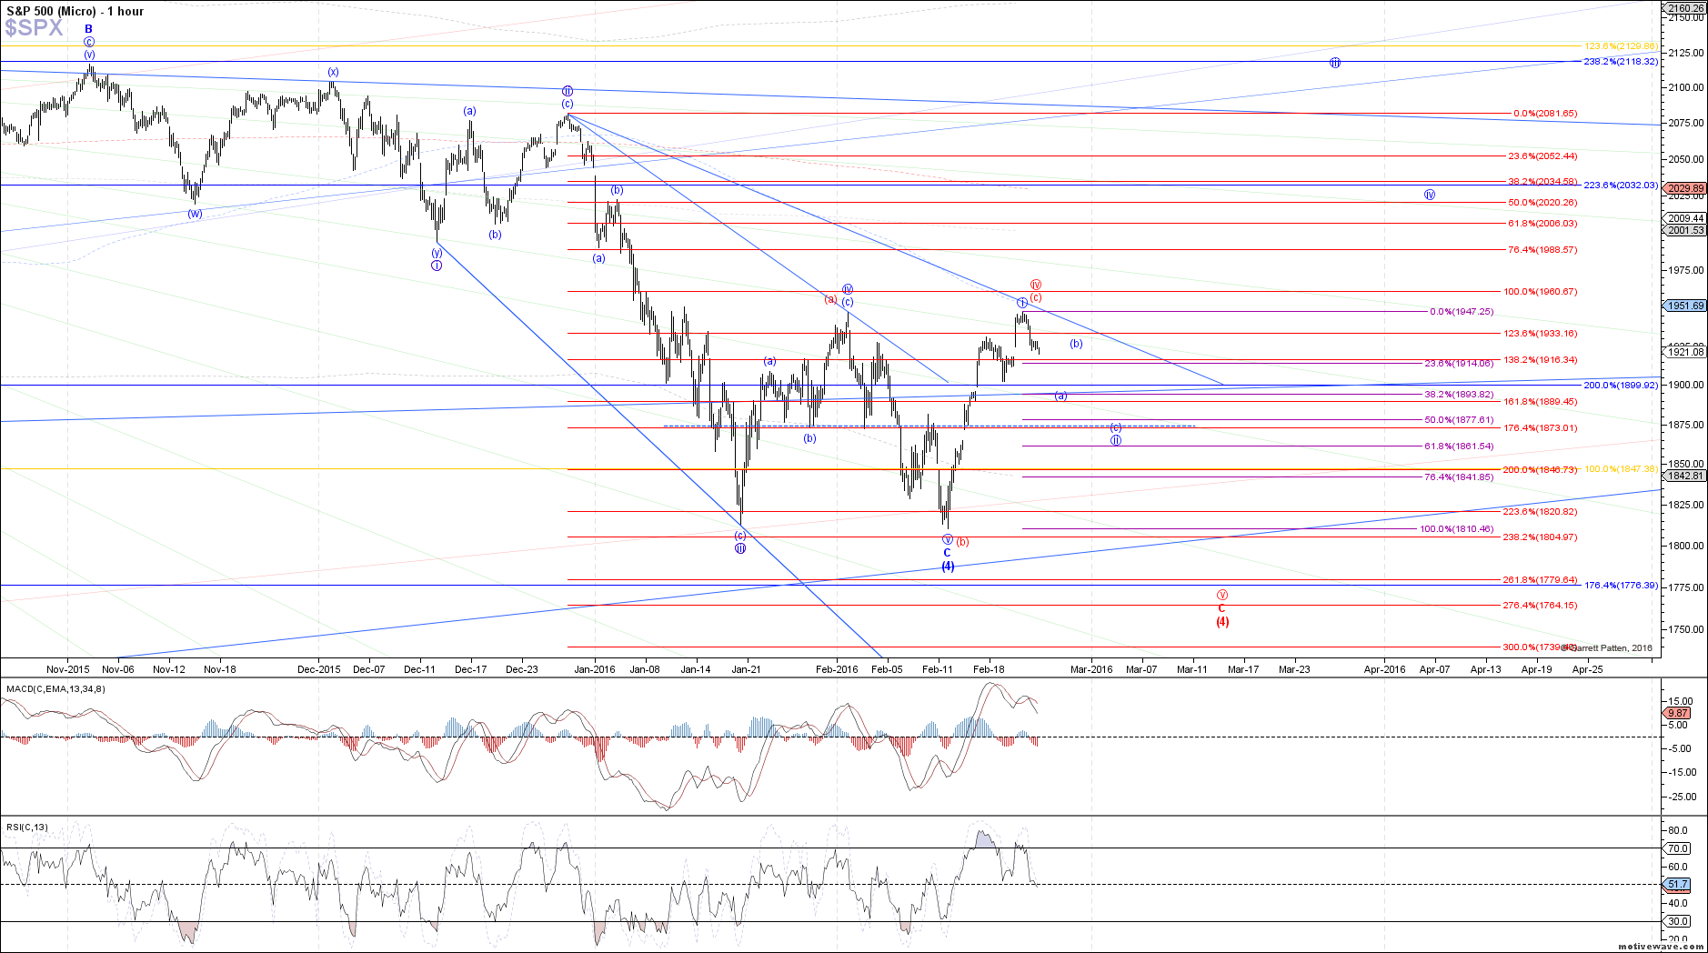This screenshot has width=1708, height=953.
Task: Select the purple 50.0%(1877.61) retracement label
Action: (1459, 420)
